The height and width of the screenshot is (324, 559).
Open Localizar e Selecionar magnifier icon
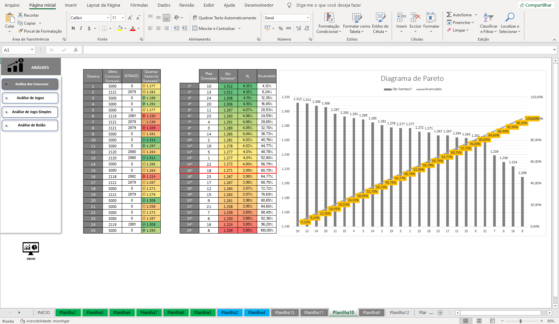510,18
